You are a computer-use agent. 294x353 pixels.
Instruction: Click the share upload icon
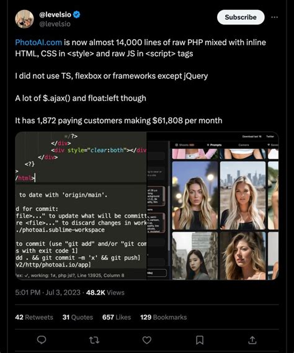252,340
